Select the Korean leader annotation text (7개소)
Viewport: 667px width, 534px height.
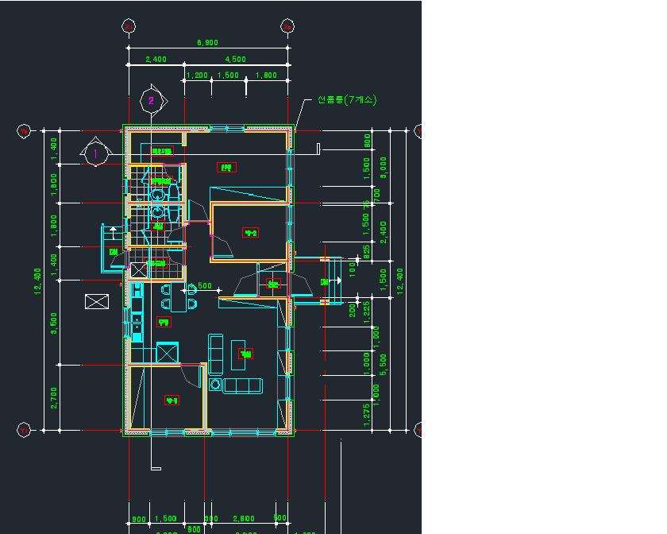(x=346, y=100)
